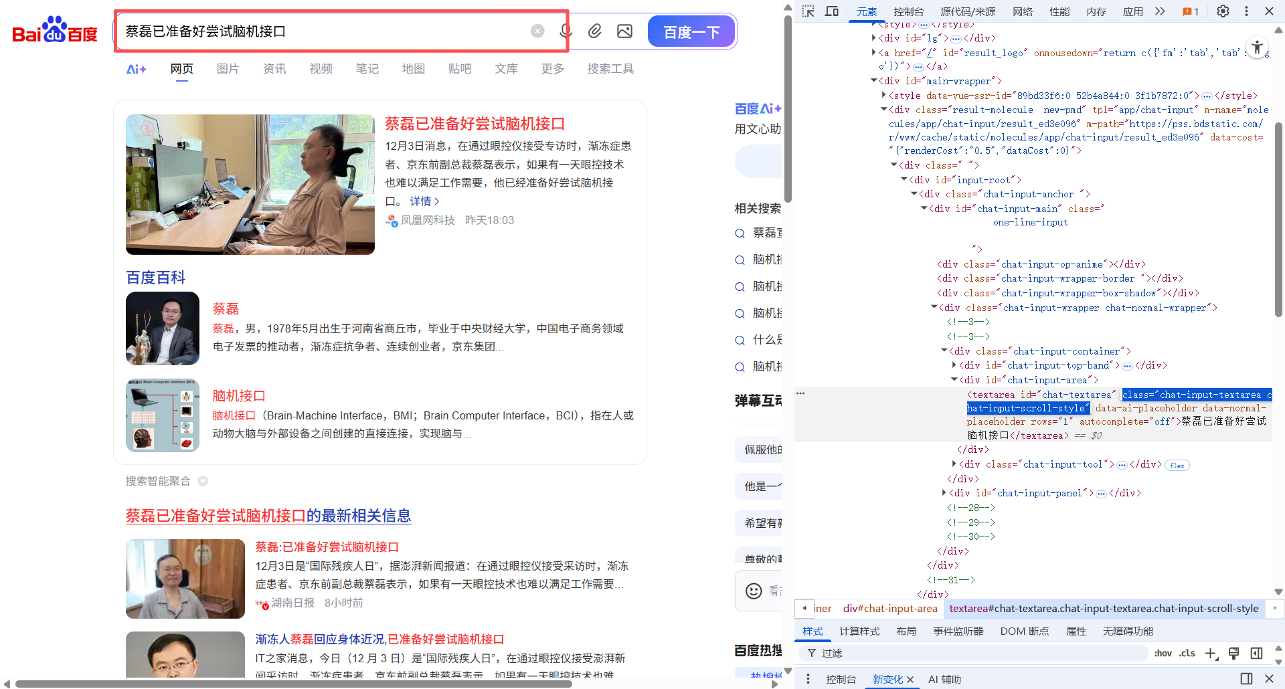Open the 蔡磊 Baidu Baike entry
Screen dimensions: 1285x689
coord(226,308)
